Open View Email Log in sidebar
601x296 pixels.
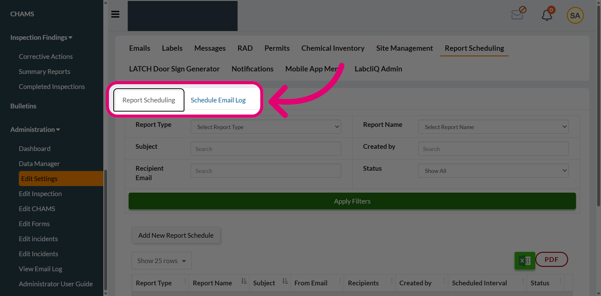point(40,269)
